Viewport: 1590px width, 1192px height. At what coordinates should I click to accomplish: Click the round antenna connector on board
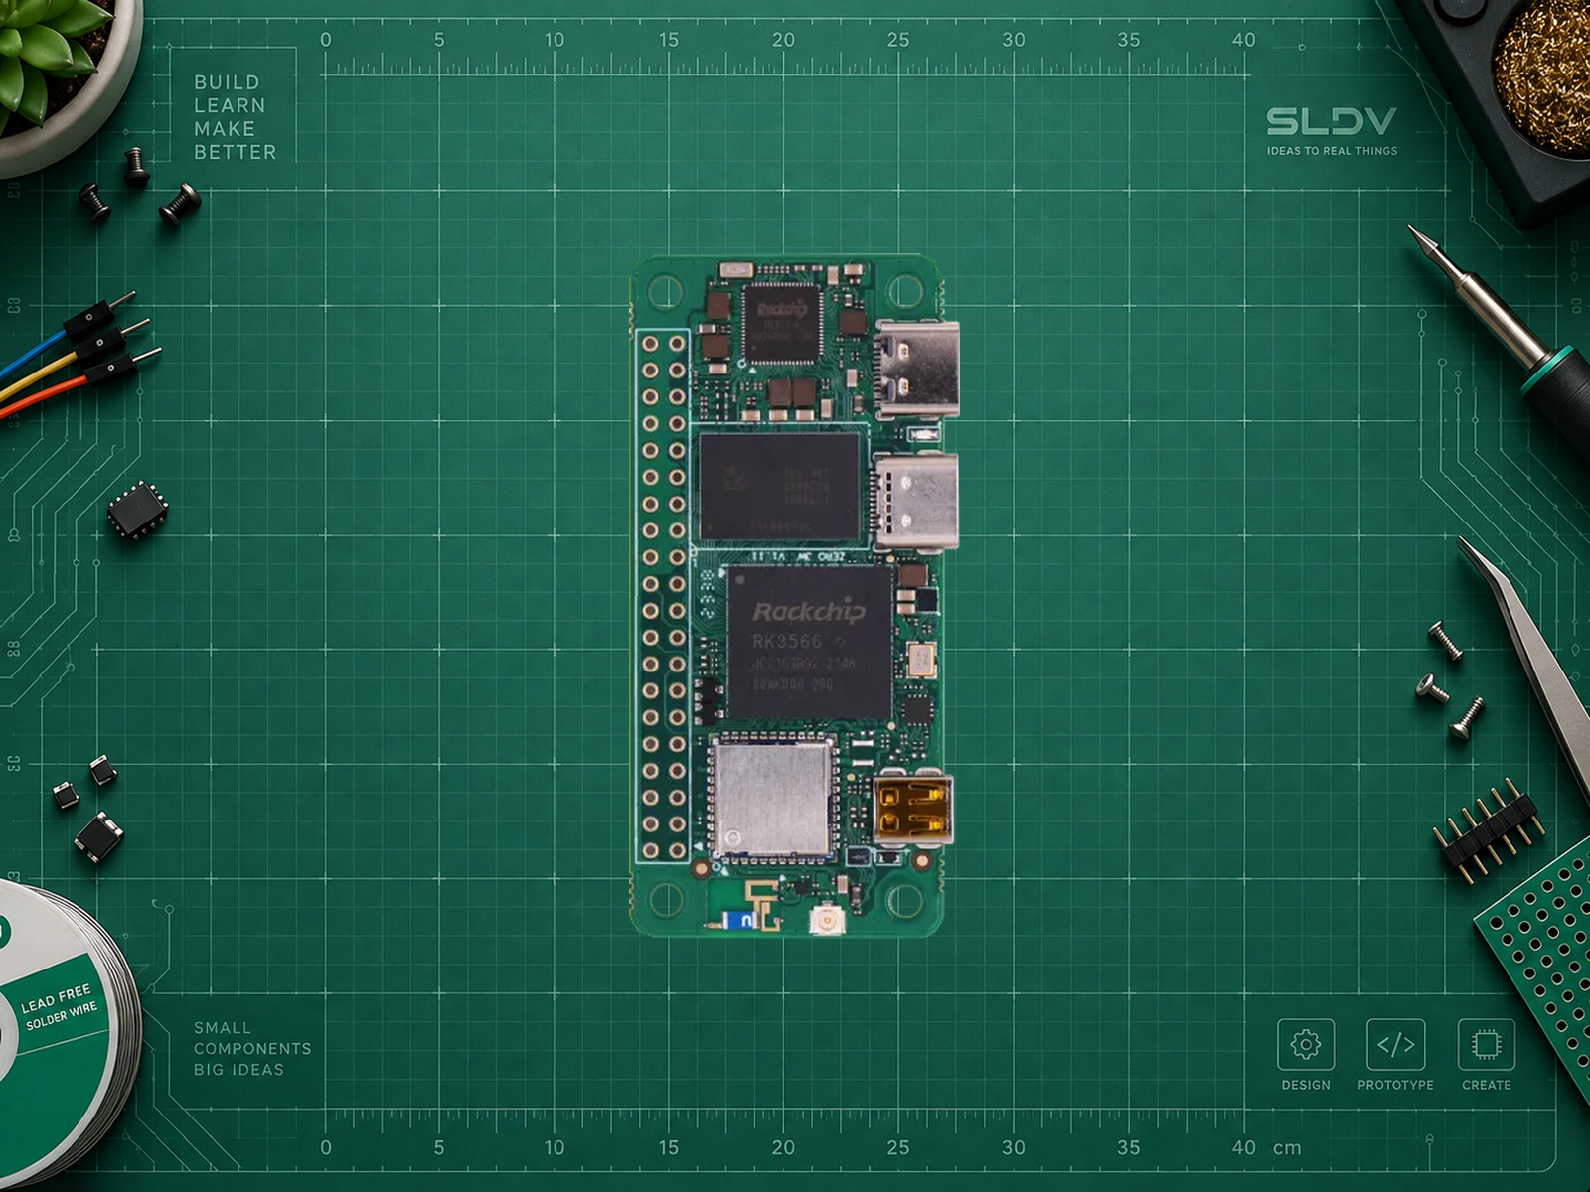pyautogui.click(x=826, y=920)
